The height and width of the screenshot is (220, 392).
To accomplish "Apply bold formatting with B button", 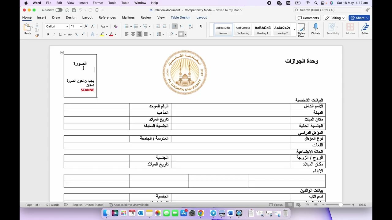I will [x=48, y=34].
